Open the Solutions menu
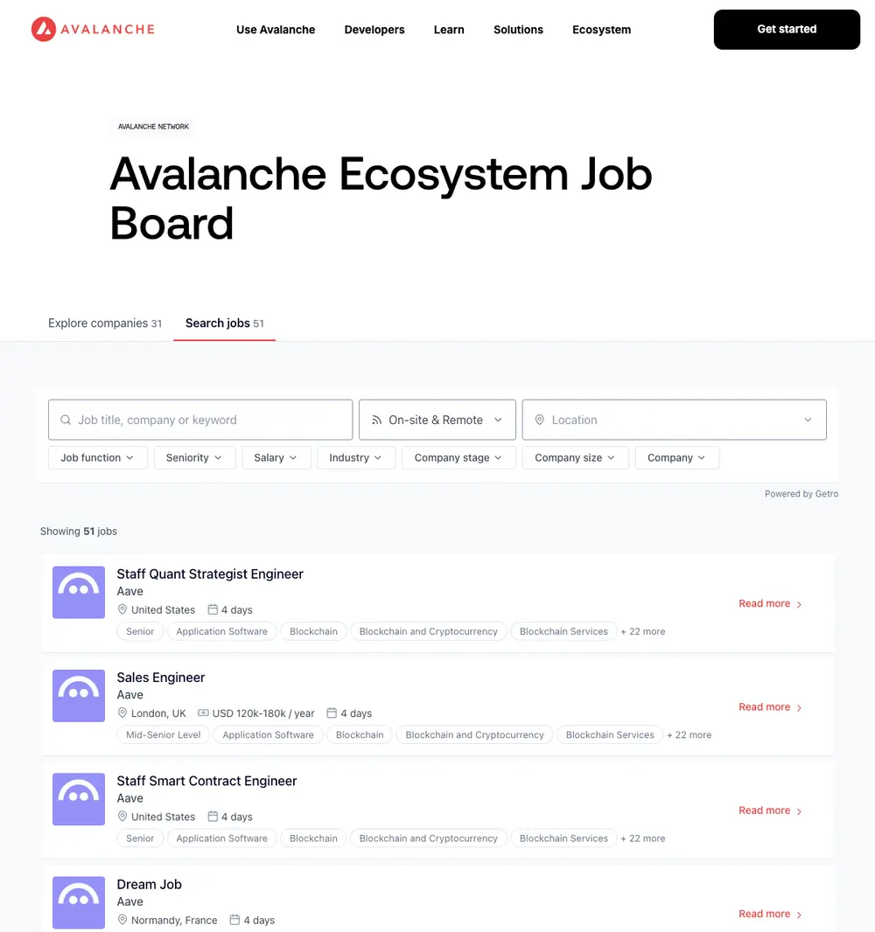 (518, 30)
